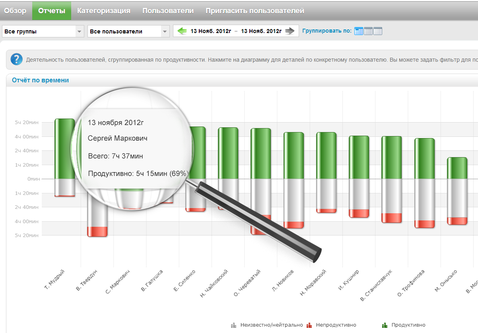The width and height of the screenshot is (478, 333).
Task: Click the green bar for Т. Мудрый
Action: coord(64,148)
